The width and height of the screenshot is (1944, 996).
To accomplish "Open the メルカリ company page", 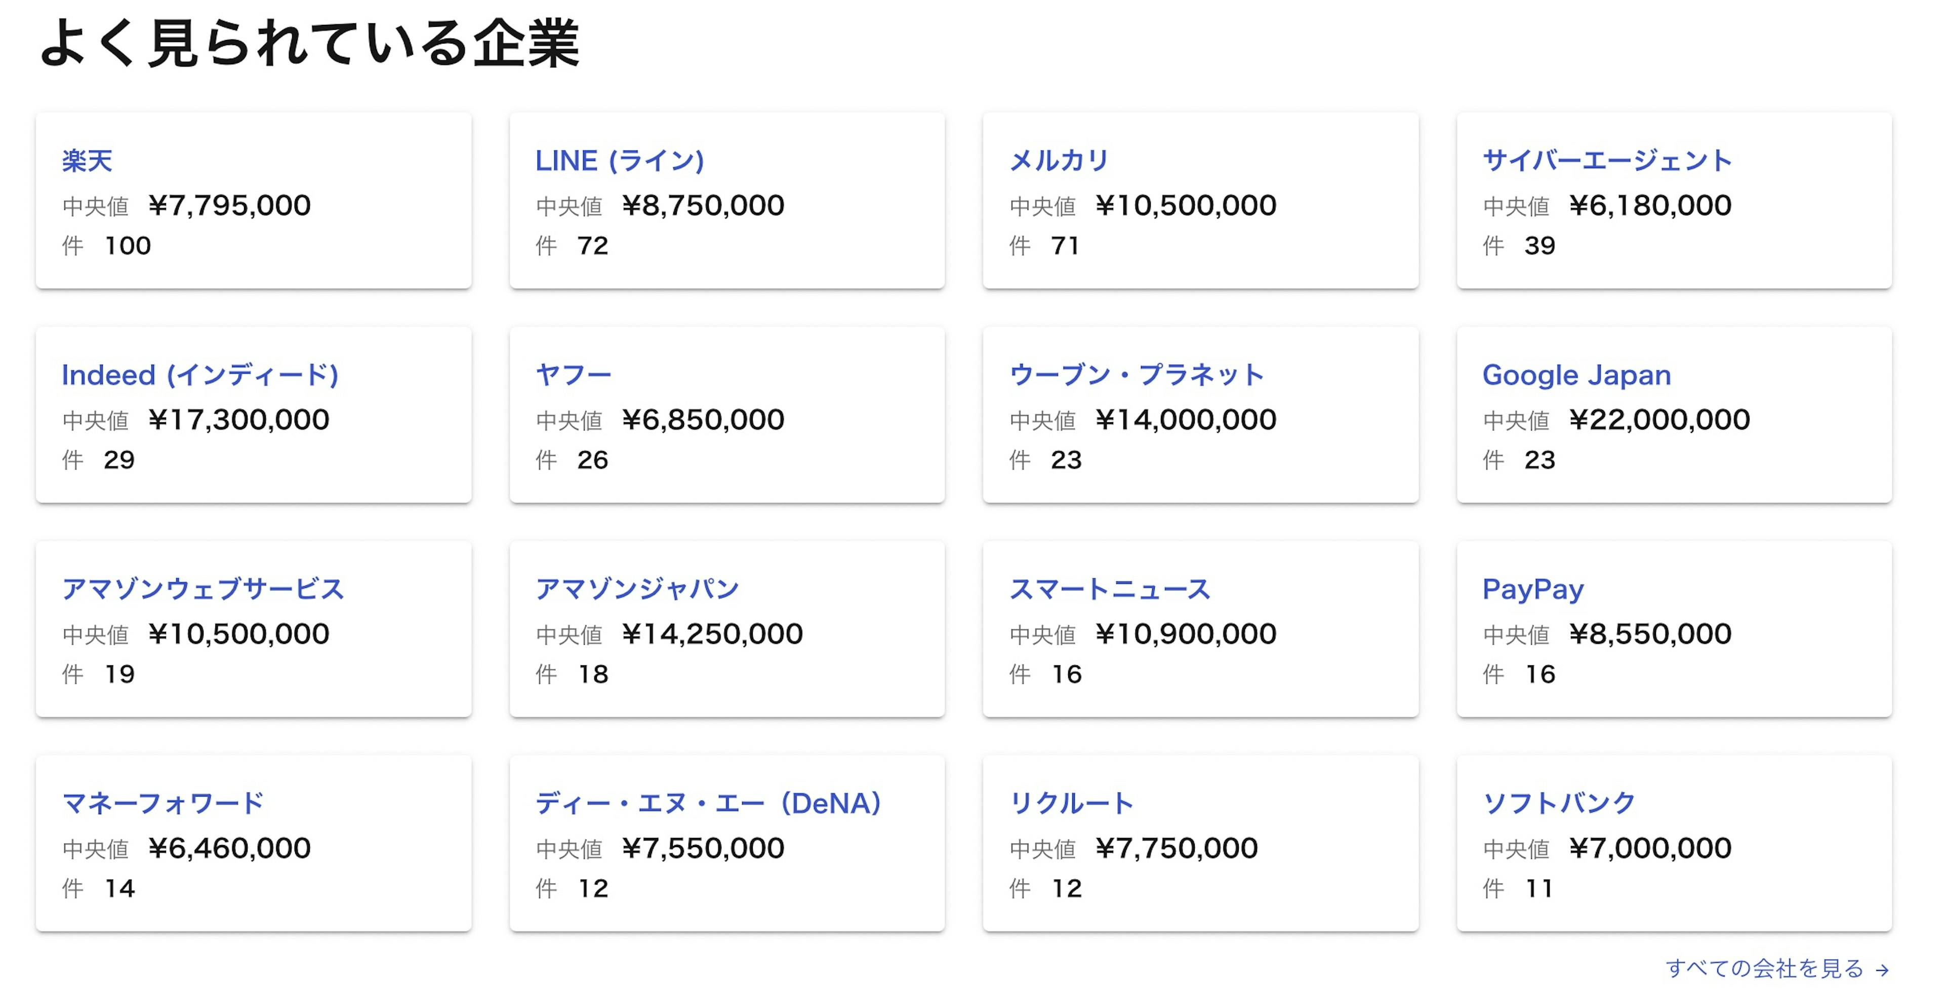I will pyautogui.click(x=1059, y=161).
